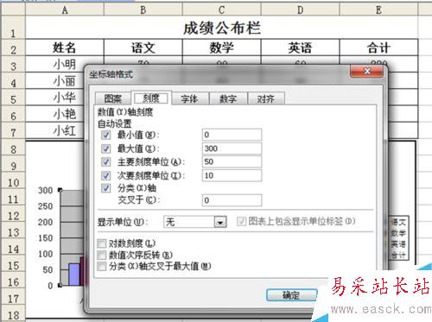Screen dimensions: 432x322
Task: Select column C header
Action: pos(221,10)
